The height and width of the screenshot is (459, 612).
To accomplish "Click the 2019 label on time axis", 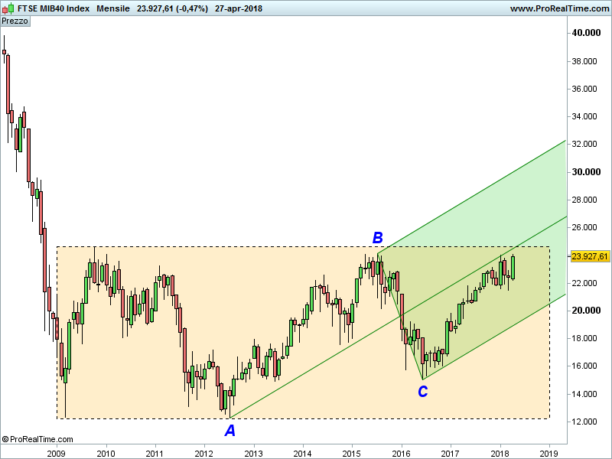I will pyautogui.click(x=549, y=454).
